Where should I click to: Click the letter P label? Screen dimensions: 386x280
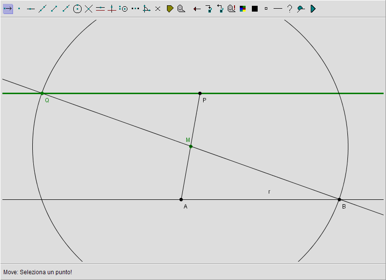click(204, 100)
